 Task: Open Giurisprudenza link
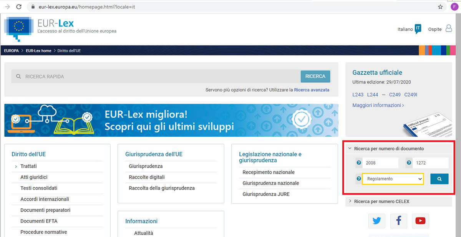click(146, 166)
